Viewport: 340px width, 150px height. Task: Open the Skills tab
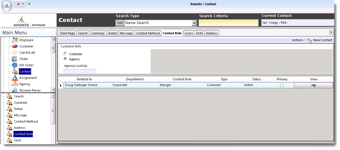199,33
